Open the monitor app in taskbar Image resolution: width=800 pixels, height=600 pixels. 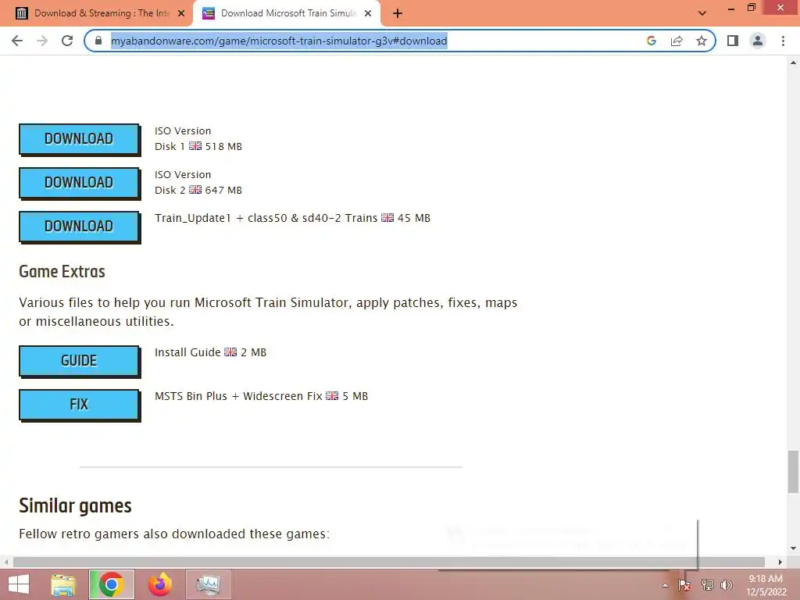coord(208,584)
